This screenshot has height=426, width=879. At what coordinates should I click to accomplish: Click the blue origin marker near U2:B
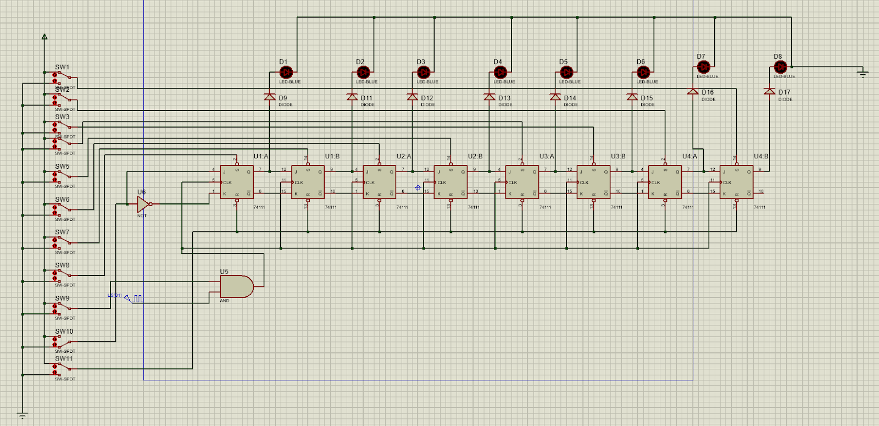click(418, 188)
